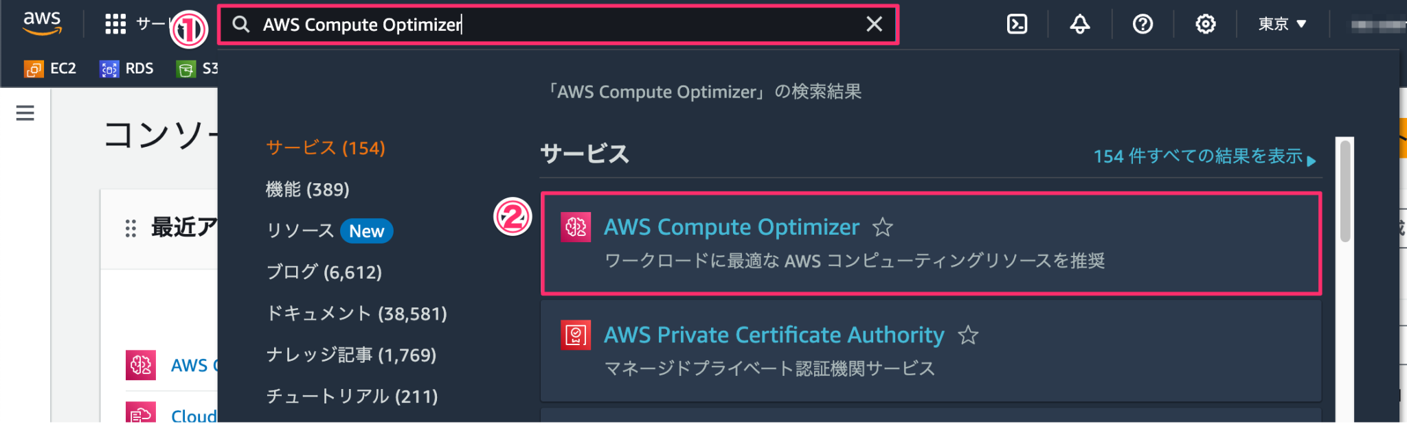1407x448 pixels.
Task: Clear the search box with the X
Action: coord(873,24)
